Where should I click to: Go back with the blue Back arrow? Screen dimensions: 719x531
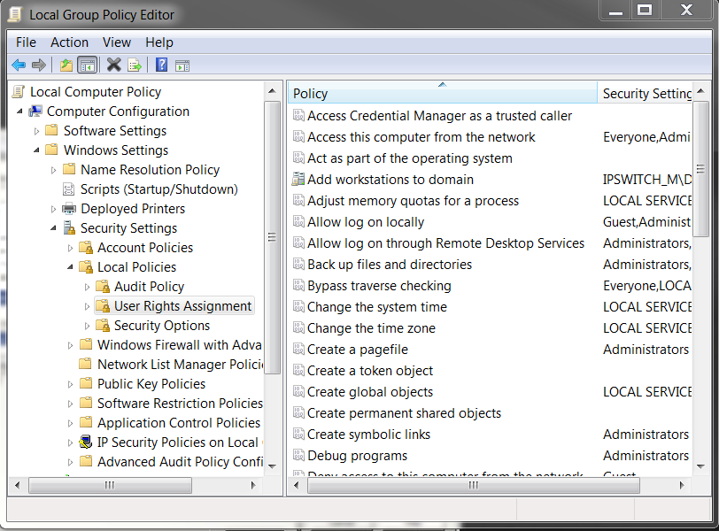pos(19,65)
